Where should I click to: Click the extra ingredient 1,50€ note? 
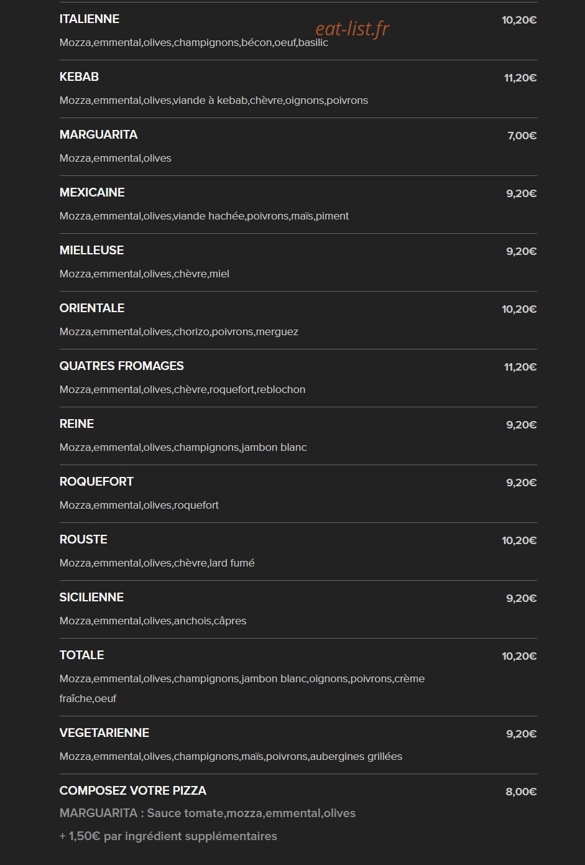(x=168, y=836)
